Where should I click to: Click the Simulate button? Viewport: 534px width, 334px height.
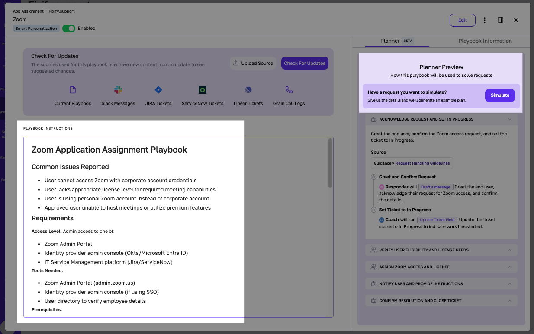click(x=500, y=95)
